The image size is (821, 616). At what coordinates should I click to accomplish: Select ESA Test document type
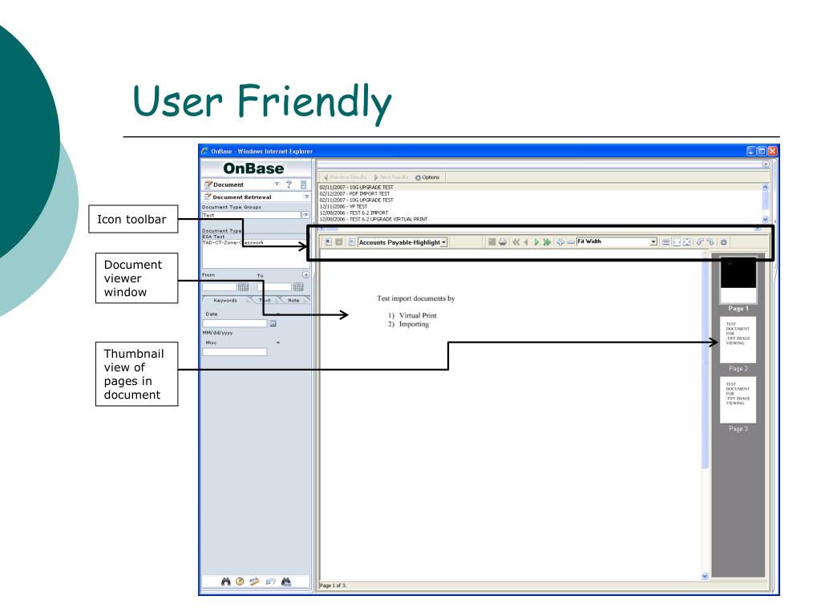(x=213, y=237)
